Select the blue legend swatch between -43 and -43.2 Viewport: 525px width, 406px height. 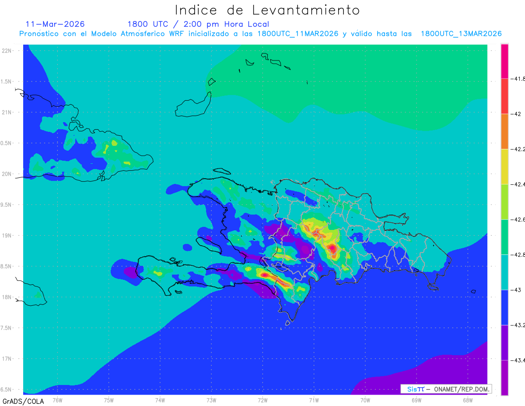tap(504, 307)
